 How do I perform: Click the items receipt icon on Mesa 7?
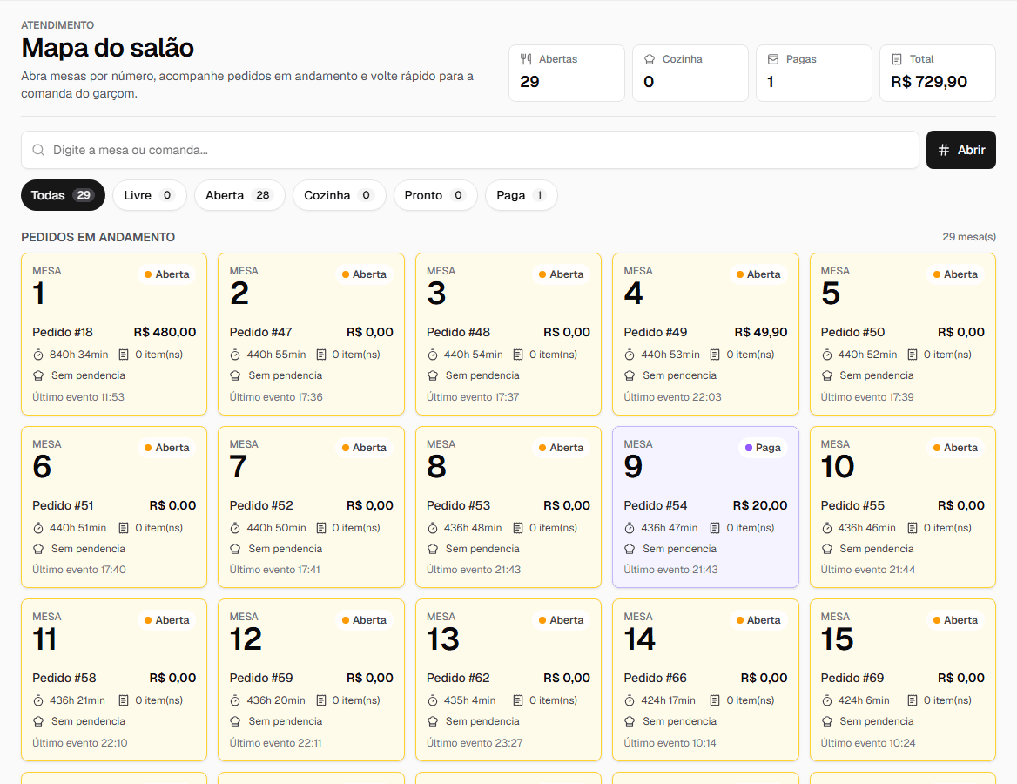click(321, 528)
